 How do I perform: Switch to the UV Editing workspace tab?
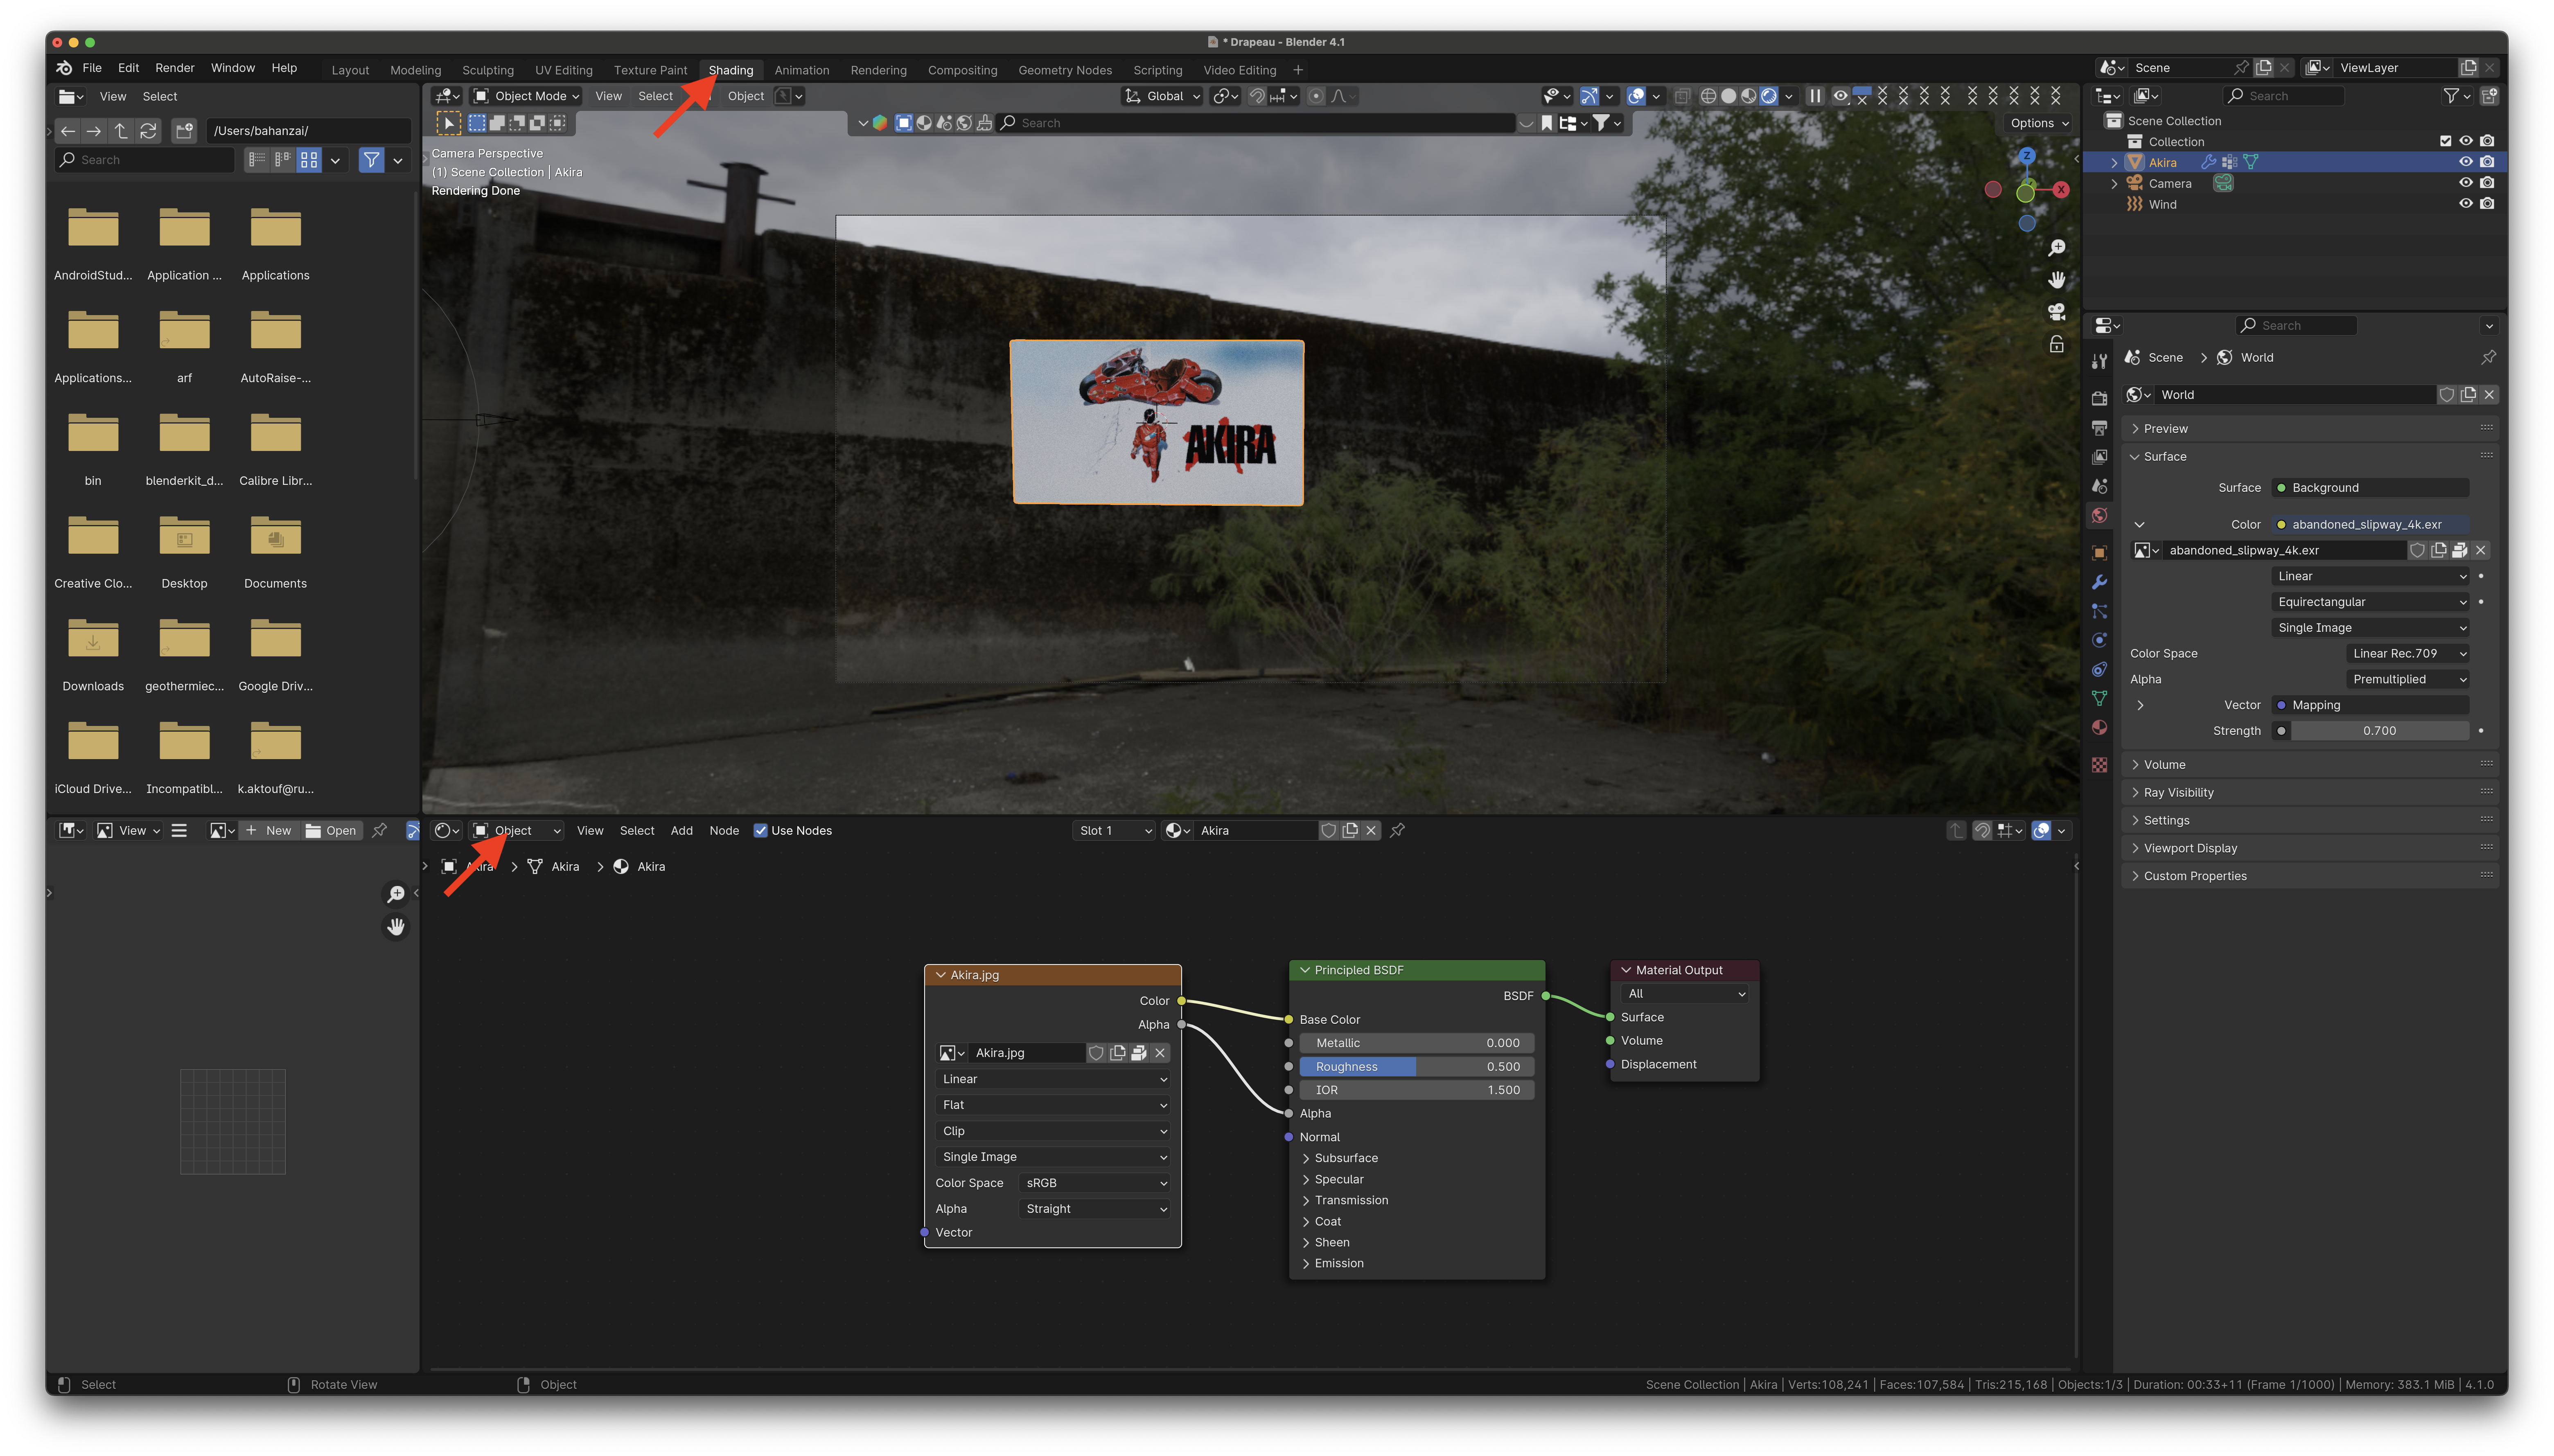click(x=563, y=70)
